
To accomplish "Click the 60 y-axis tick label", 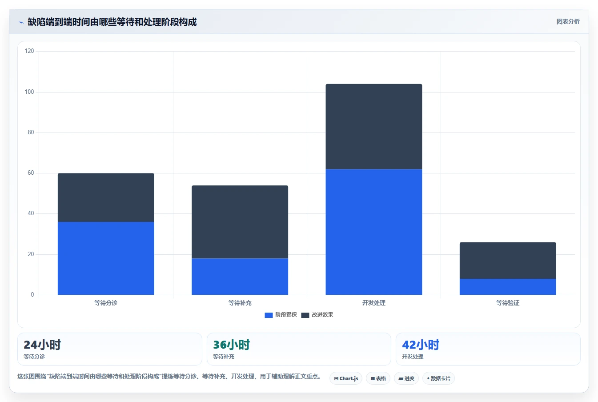I will pyautogui.click(x=31, y=173).
